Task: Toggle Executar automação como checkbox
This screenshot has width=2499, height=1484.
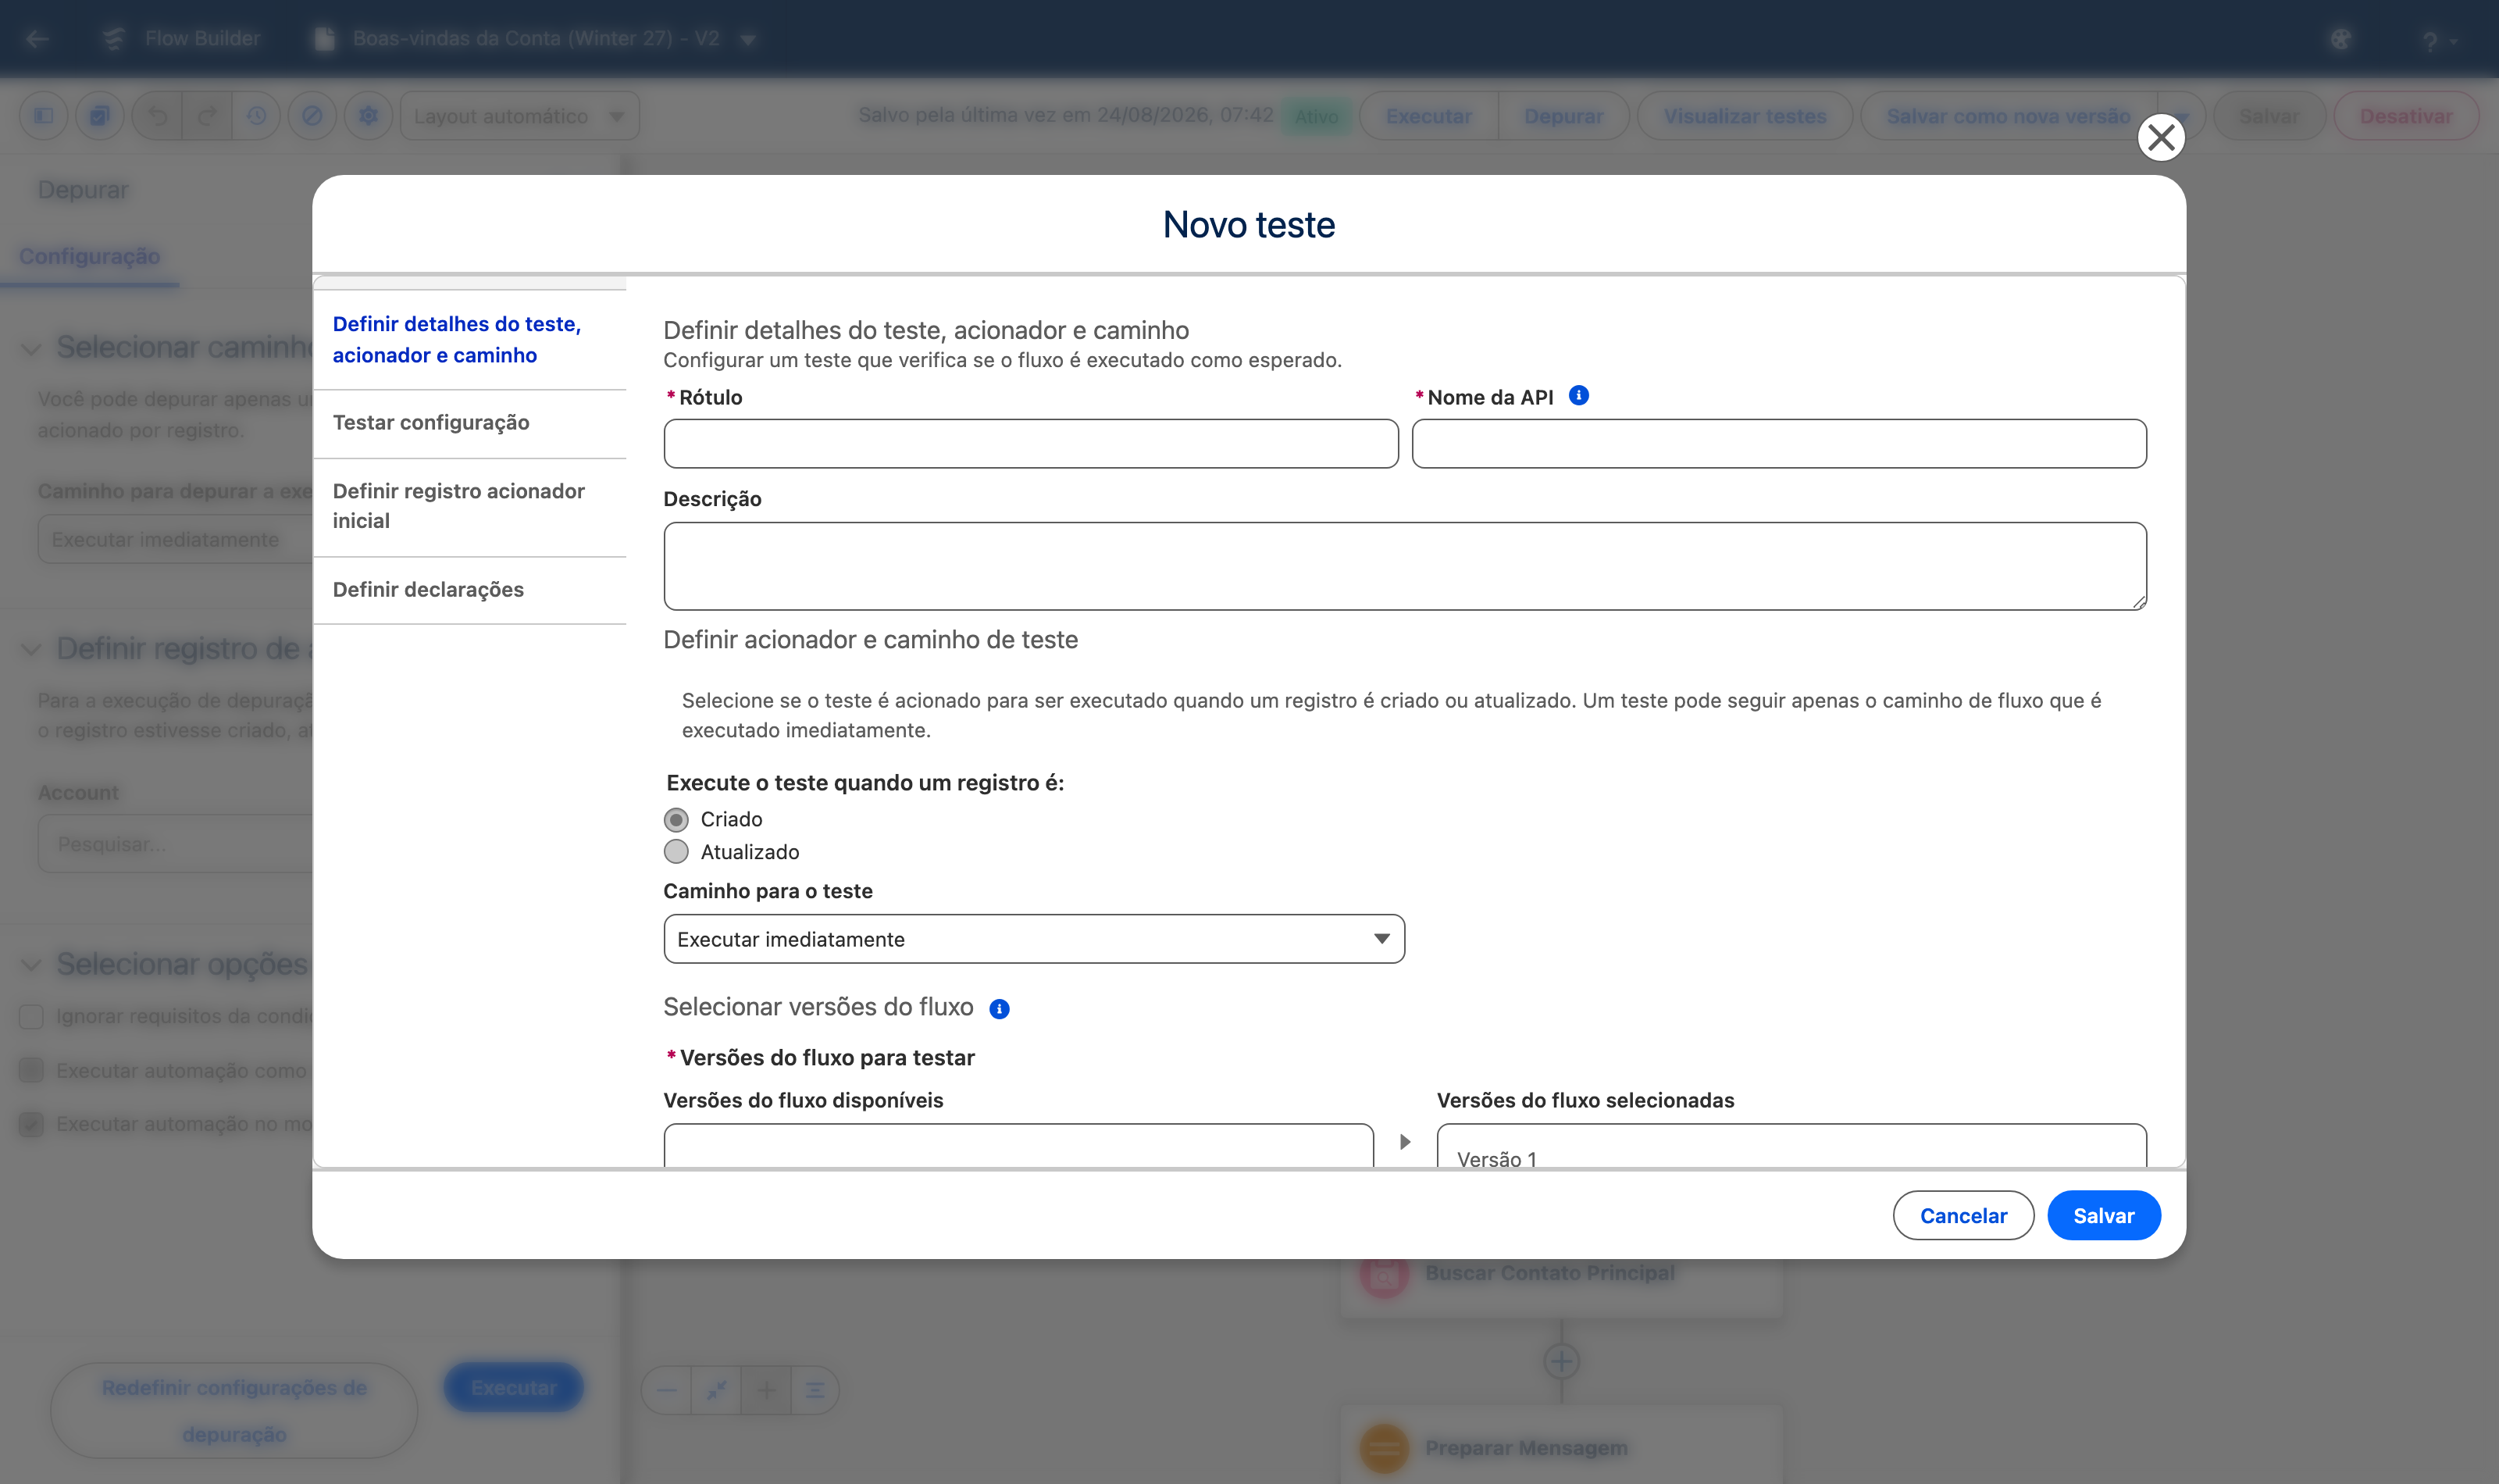Action: click(31, 1070)
